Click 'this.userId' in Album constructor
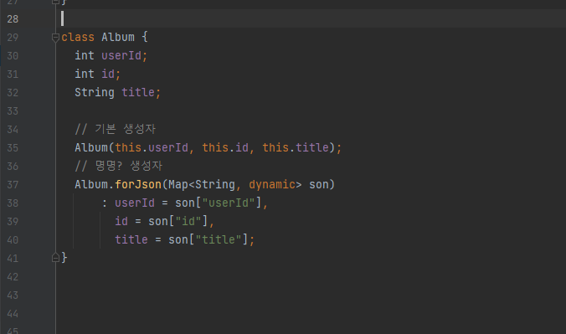Screen dimensions: 566x334 tap(152, 147)
